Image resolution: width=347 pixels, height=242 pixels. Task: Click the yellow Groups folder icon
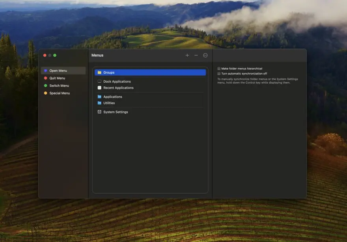pos(100,73)
